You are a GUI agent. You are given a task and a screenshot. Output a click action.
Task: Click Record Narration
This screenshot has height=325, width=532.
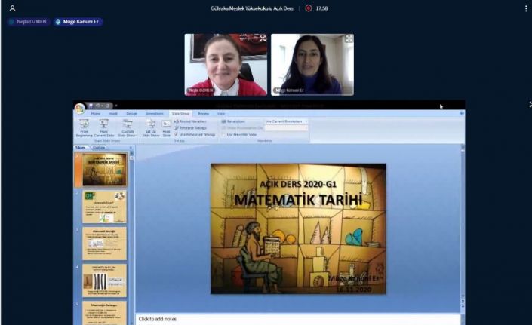point(190,121)
